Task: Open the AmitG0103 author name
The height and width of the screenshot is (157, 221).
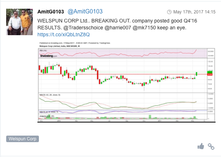Action: pos(51,12)
